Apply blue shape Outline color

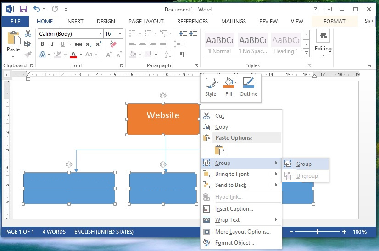(249, 83)
